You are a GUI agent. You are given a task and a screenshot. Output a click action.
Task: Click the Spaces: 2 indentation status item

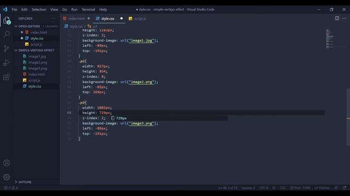point(248,188)
